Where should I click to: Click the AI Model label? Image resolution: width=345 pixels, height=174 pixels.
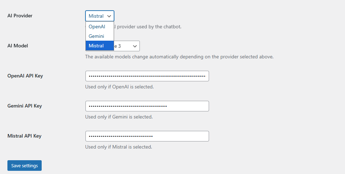coord(18,46)
